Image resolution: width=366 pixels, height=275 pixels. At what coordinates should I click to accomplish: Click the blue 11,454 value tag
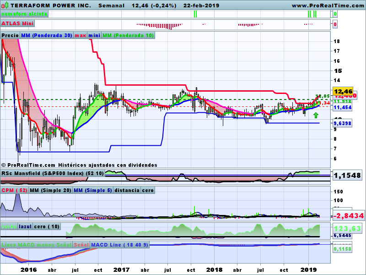tap(342, 107)
